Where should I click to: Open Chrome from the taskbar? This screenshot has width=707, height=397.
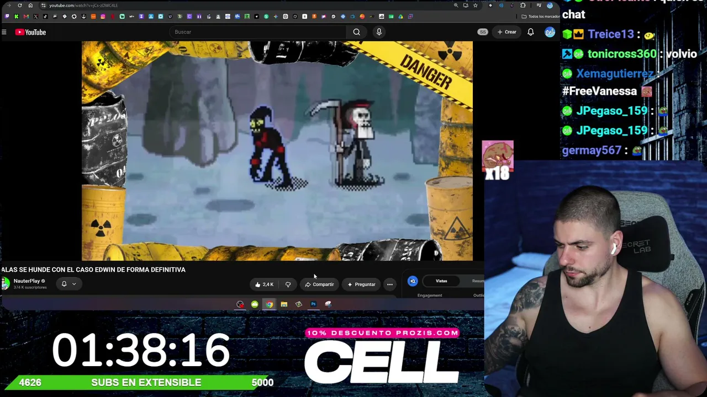269,304
